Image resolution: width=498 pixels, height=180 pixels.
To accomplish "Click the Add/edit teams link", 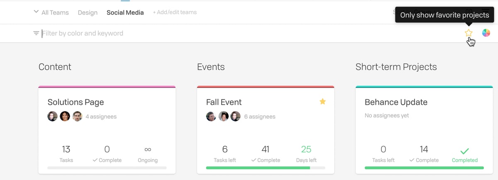I will click(x=175, y=12).
